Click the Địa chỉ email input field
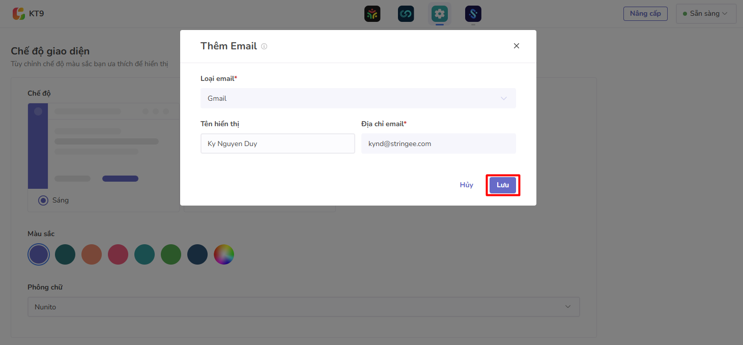Screen dimensions: 743x345 point(439,143)
